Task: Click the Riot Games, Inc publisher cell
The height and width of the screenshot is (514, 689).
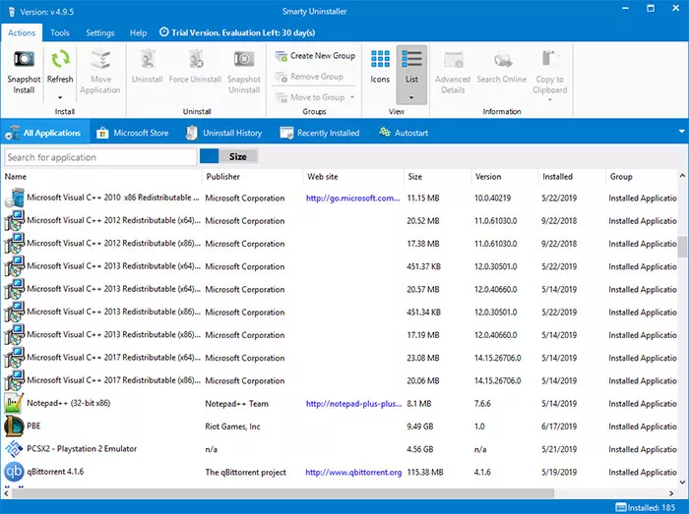Action: pyautogui.click(x=232, y=427)
